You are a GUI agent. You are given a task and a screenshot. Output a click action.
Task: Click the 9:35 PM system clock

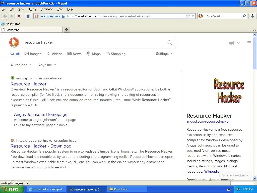click(248, 189)
